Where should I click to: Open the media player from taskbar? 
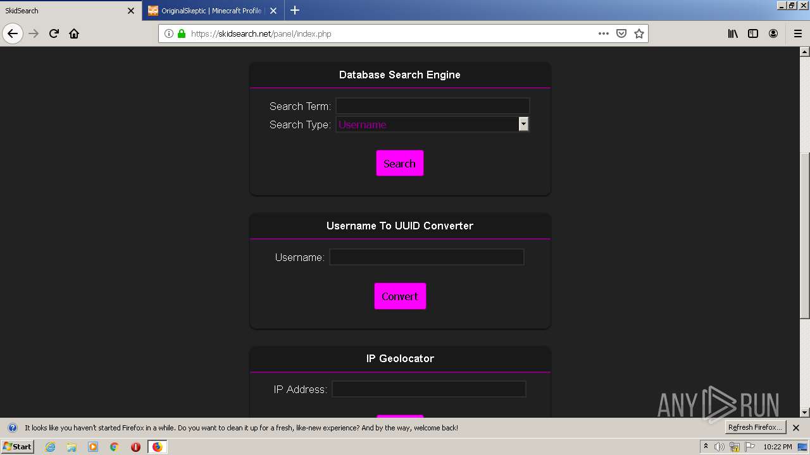[x=93, y=447]
